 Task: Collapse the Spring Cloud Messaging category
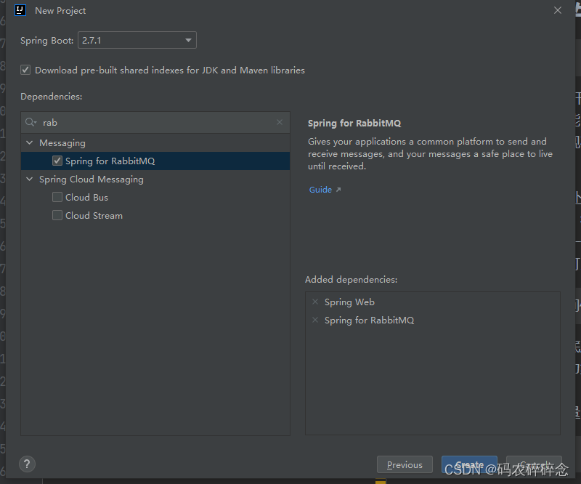[30, 179]
